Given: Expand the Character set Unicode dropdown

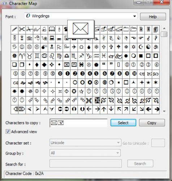Looking at the screenshot, I should 85,143.
